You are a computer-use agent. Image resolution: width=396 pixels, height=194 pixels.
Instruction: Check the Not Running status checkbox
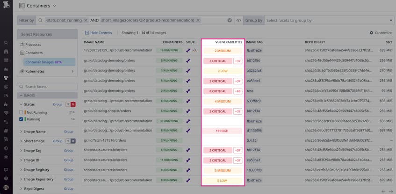(x=21, y=112)
